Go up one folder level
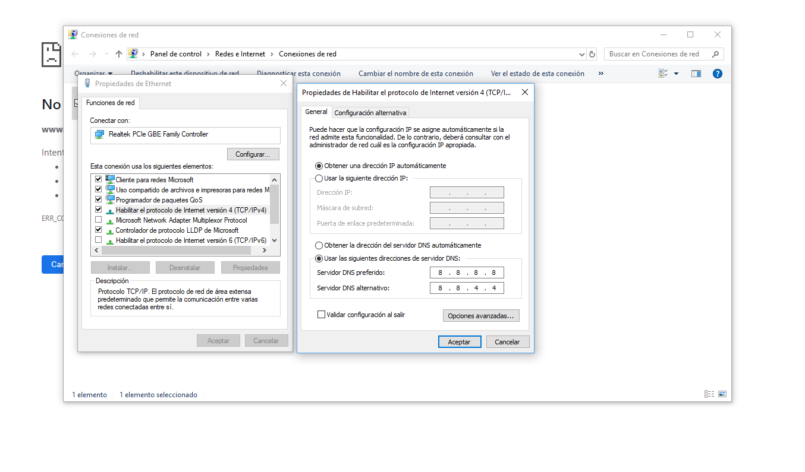 [119, 54]
